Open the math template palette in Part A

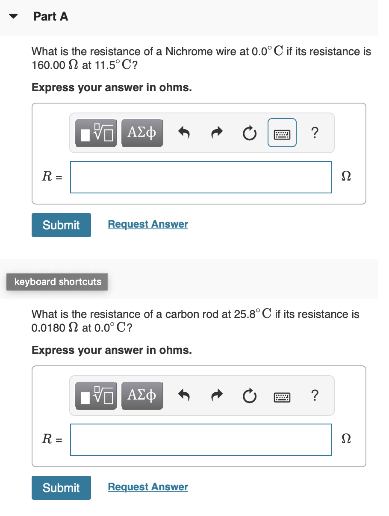[96, 133]
